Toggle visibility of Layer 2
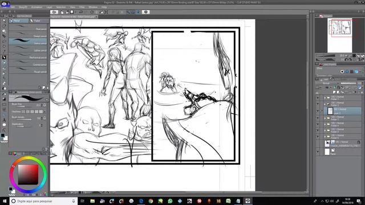This screenshot has height=205, width=365. click(318, 111)
